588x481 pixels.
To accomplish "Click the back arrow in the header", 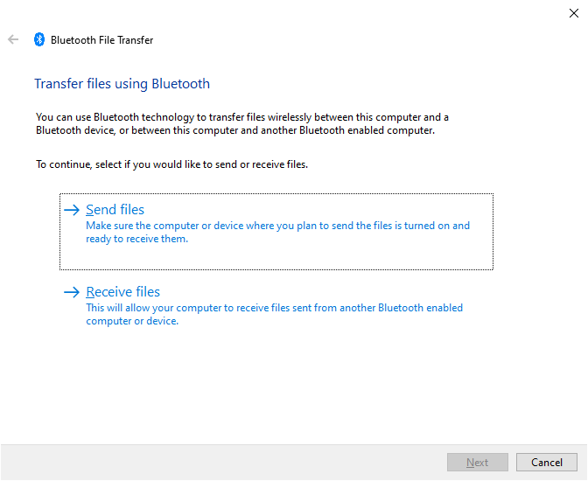I will coord(13,39).
